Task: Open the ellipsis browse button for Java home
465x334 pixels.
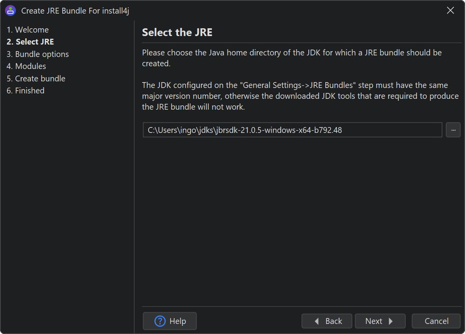Action: (x=453, y=130)
